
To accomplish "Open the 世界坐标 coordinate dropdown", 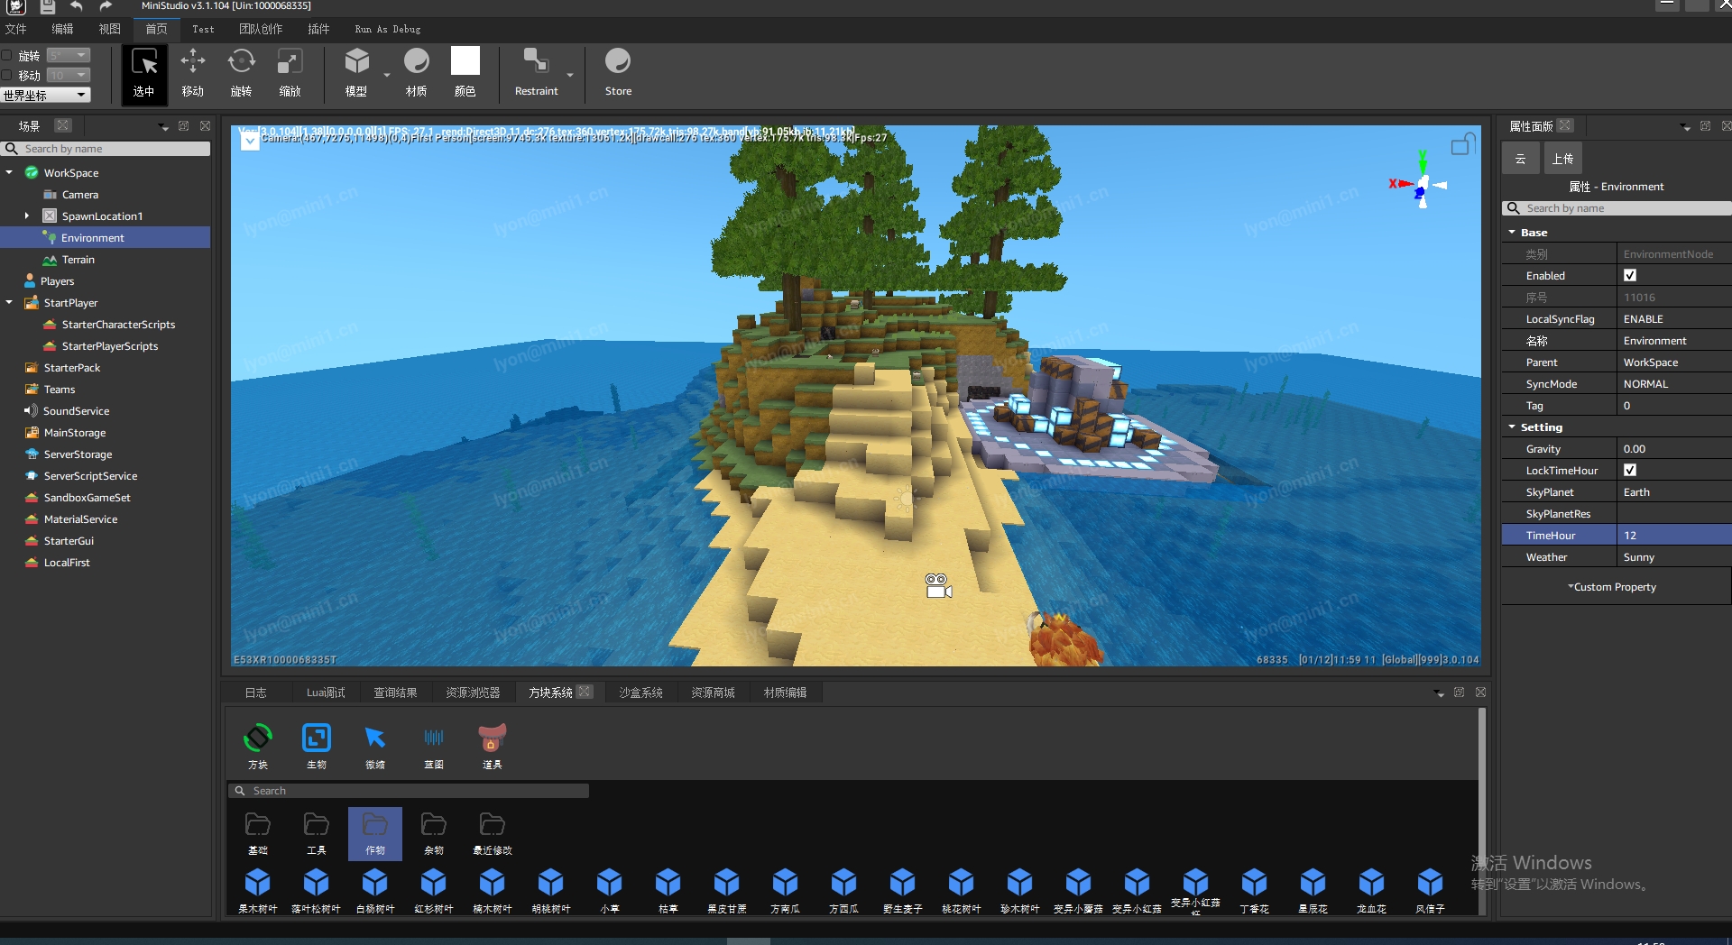I will (x=45, y=96).
